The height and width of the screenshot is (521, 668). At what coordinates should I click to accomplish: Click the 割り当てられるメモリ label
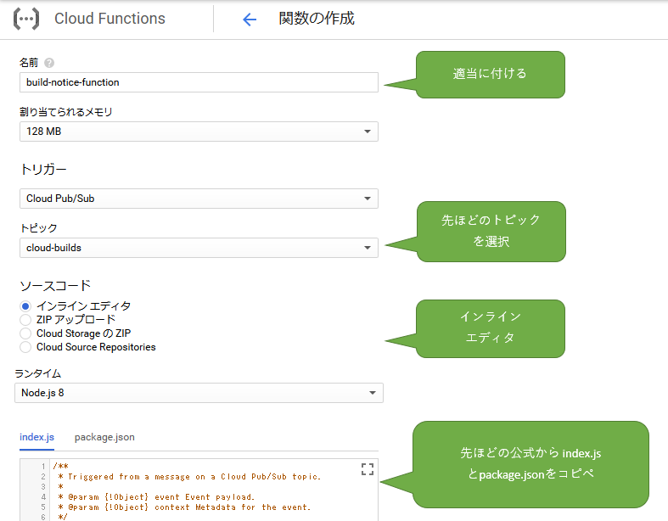66,112
